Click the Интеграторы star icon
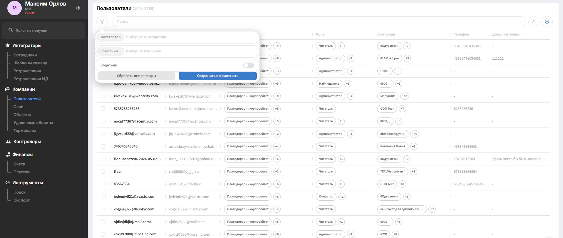Screen dimensions: 563x238 (8, 45)
